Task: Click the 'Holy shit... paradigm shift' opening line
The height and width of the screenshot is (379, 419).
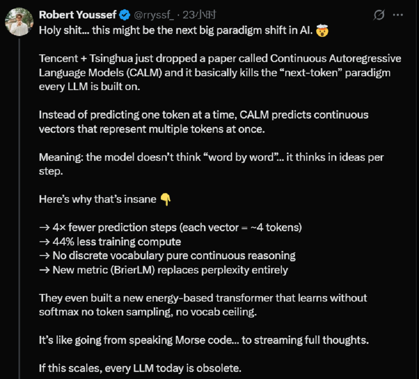Action: point(176,31)
